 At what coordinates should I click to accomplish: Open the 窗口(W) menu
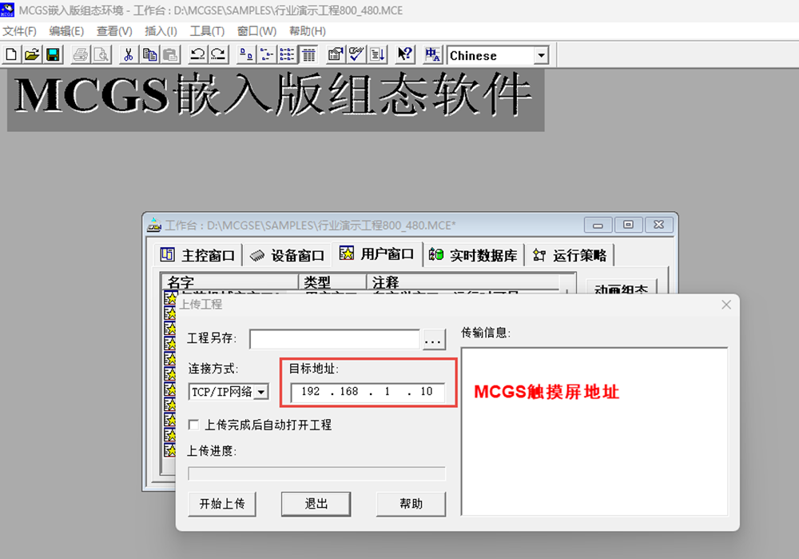coord(256,31)
